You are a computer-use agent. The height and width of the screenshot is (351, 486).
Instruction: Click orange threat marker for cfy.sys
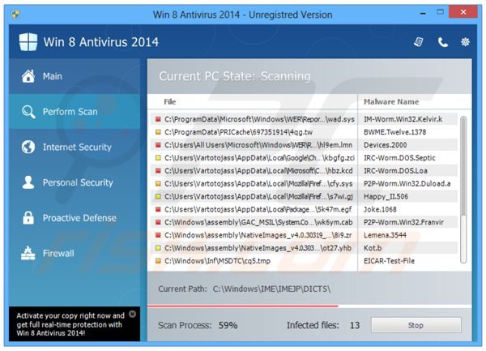(x=158, y=183)
